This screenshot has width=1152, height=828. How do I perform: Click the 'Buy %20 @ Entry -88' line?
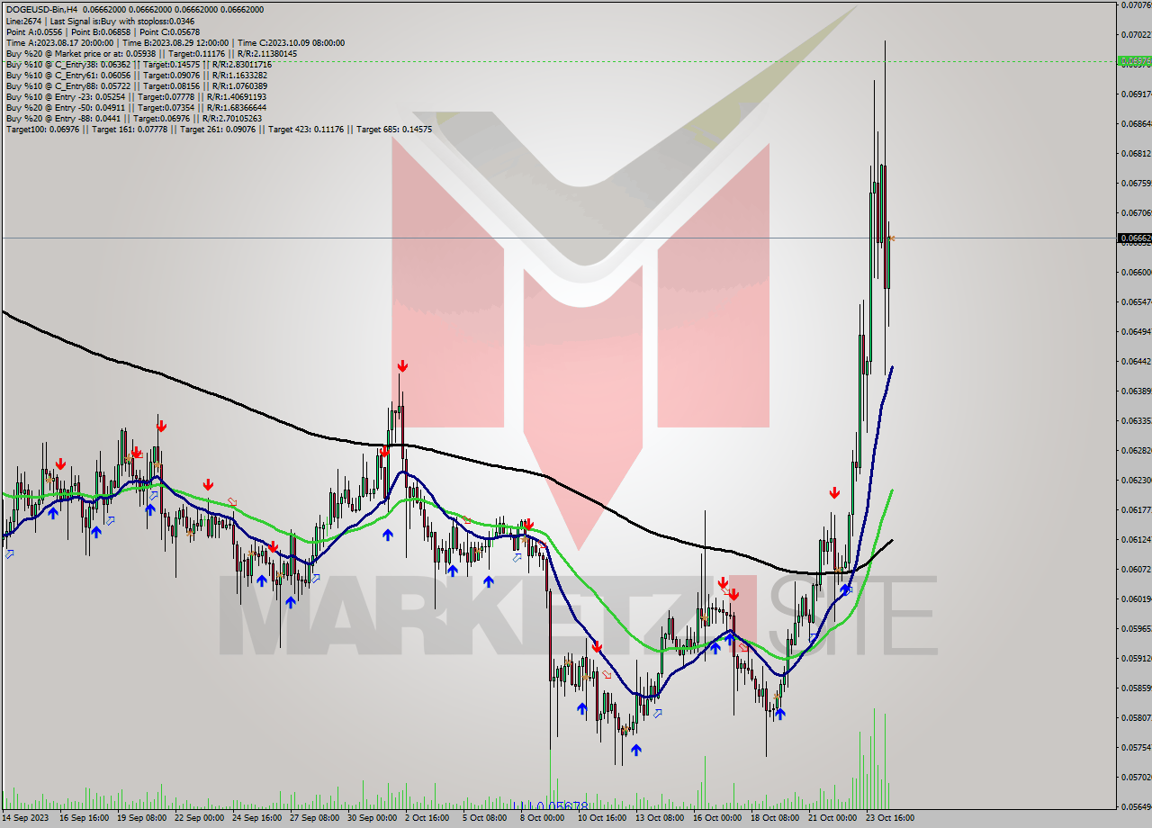[134, 118]
